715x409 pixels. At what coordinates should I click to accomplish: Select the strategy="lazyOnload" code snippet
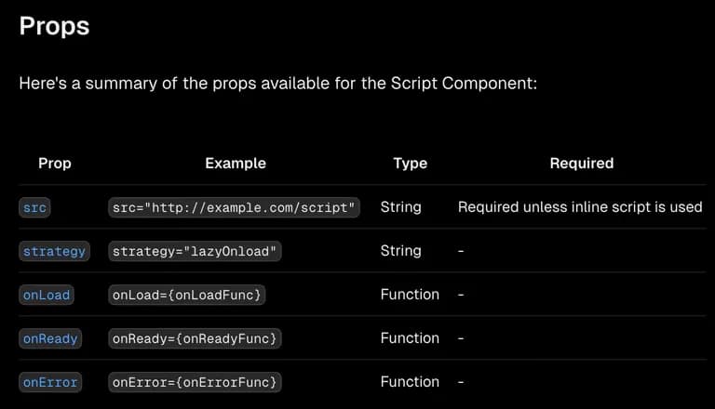point(196,251)
